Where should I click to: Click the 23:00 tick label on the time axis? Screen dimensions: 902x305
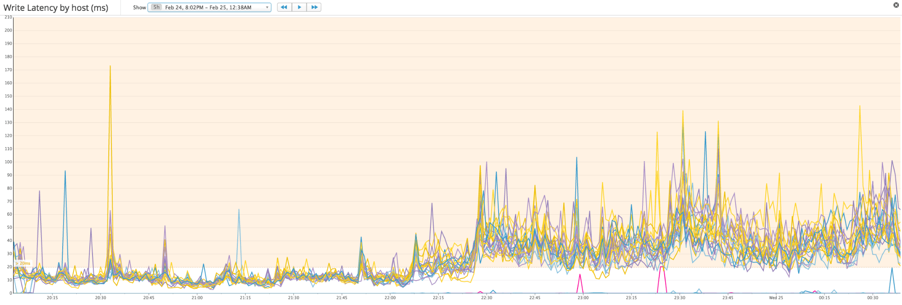(x=583, y=298)
